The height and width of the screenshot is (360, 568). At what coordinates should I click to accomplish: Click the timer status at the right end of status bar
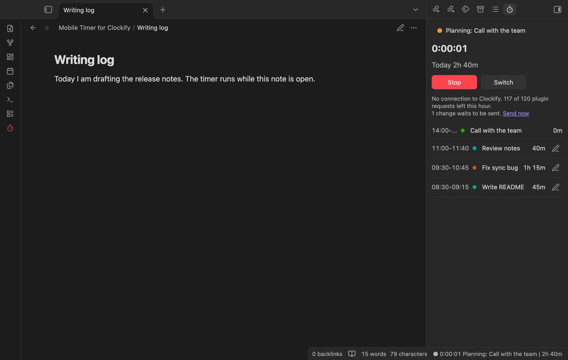[497, 354]
